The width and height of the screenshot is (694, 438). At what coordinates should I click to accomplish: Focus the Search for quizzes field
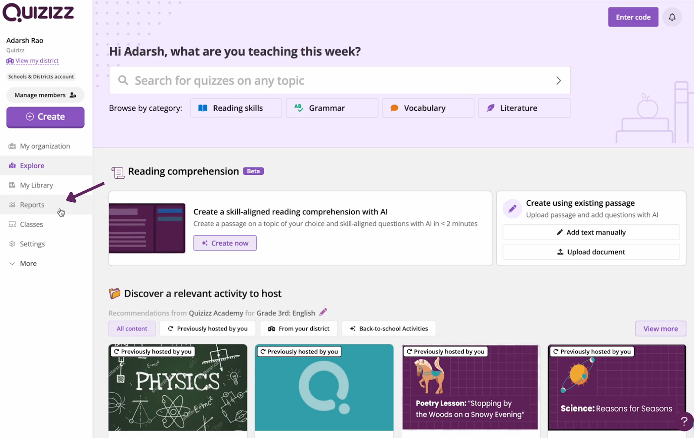click(x=340, y=80)
